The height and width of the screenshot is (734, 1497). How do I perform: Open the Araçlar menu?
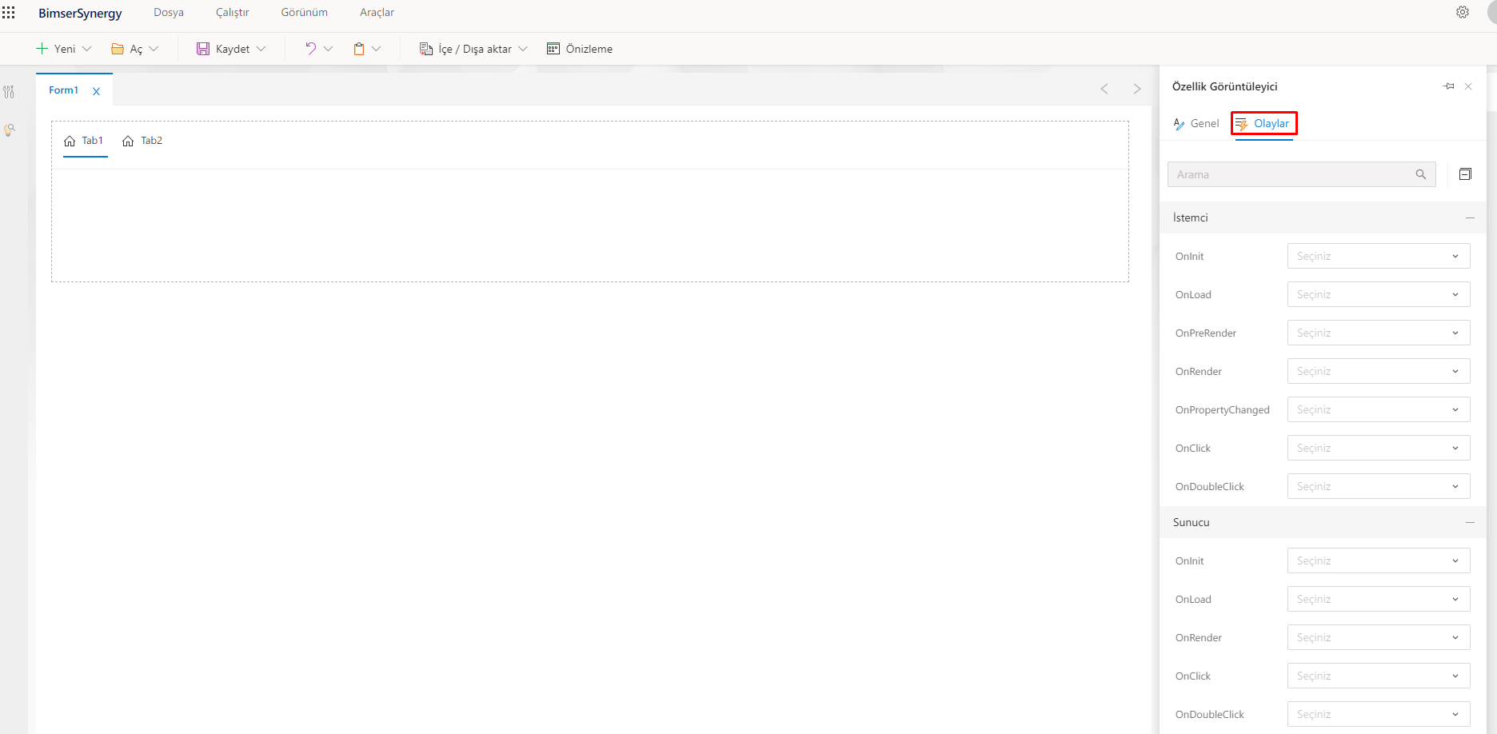pyautogui.click(x=377, y=13)
